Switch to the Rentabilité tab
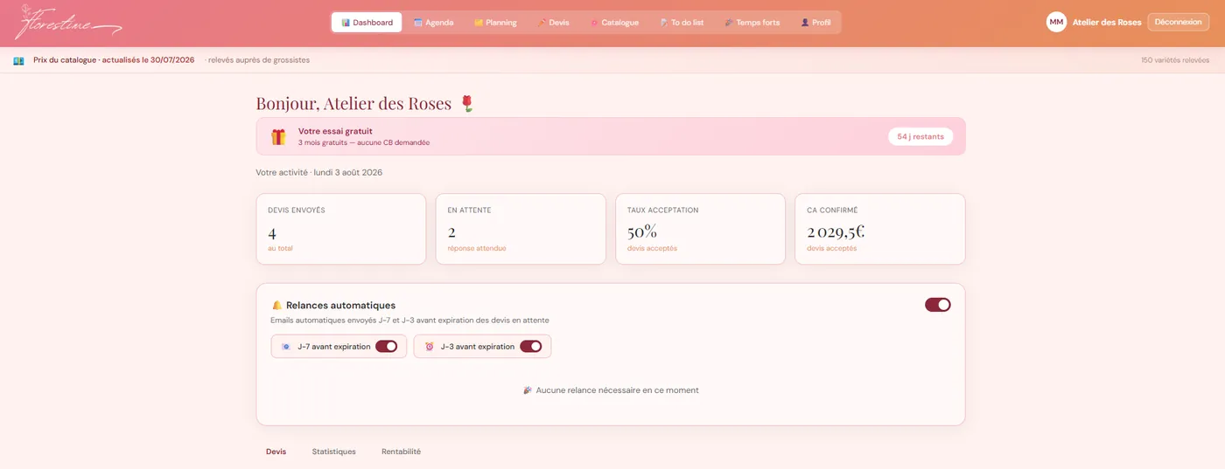Viewport: 1225px width, 469px height. coord(401,452)
